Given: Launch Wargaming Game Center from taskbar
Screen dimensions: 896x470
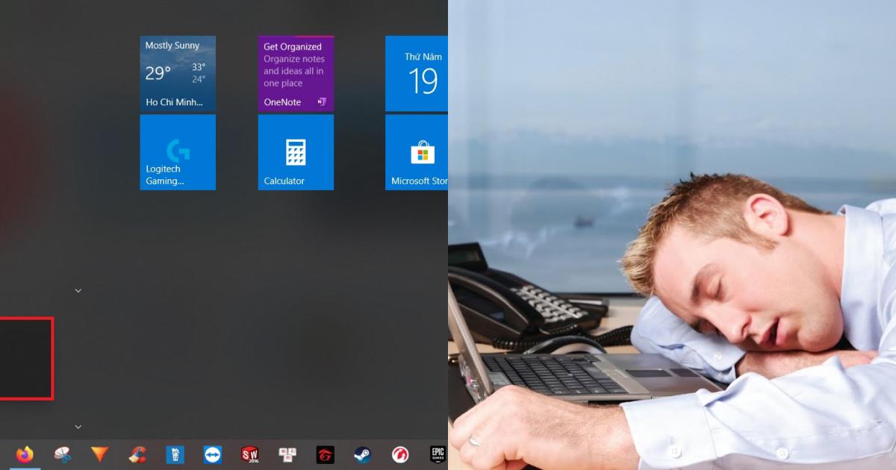Looking at the screenshot, I should [x=400, y=454].
